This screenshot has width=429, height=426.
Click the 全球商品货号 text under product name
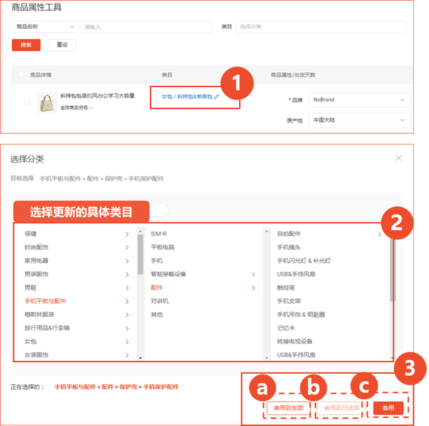[76, 108]
